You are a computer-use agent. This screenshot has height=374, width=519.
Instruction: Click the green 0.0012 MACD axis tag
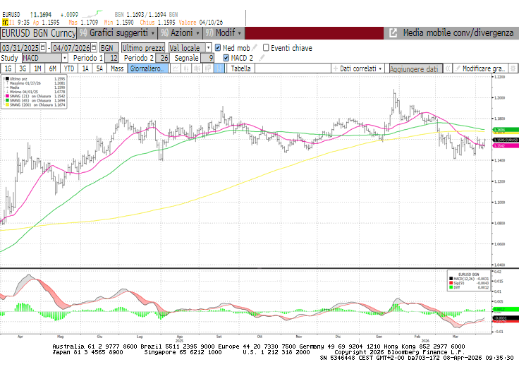click(506, 309)
